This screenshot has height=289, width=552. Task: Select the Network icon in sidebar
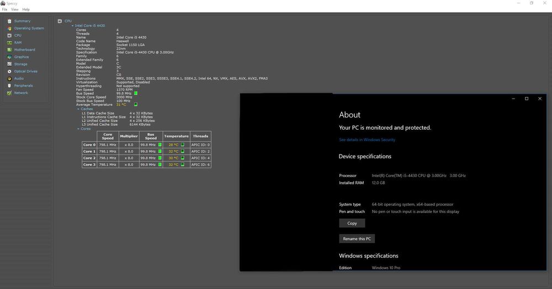click(9, 93)
